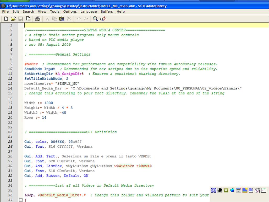
Task: Click the "rev 05: August 2009" comment
Action: pos(50,45)
